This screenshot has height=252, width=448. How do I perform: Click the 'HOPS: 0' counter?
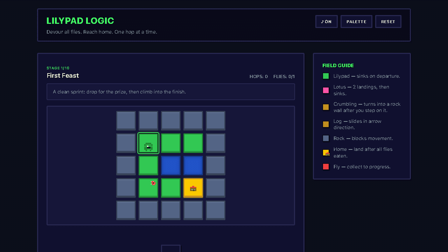[259, 76]
